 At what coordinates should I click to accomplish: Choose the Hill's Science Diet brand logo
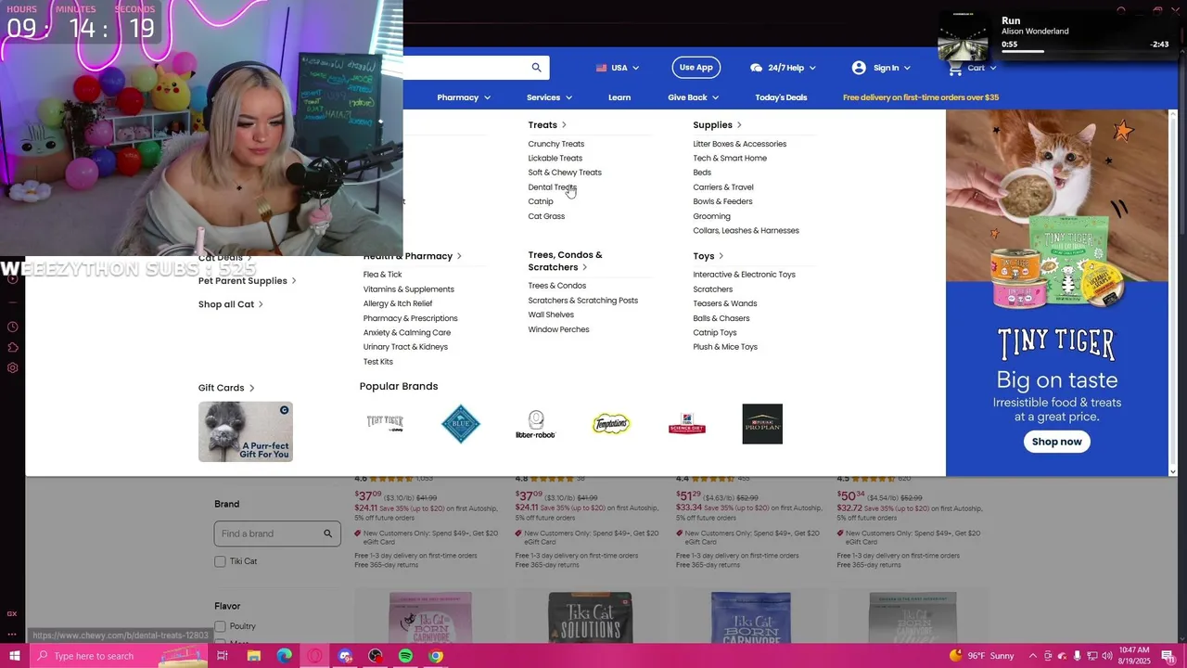[x=687, y=424]
